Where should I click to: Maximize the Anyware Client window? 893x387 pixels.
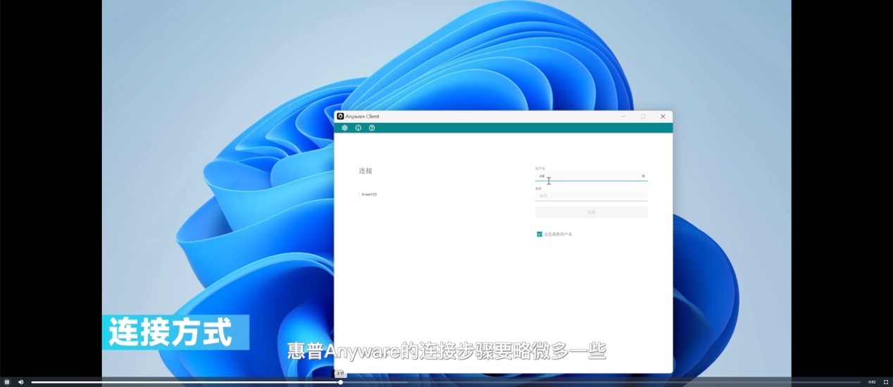(x=643, y=116)
